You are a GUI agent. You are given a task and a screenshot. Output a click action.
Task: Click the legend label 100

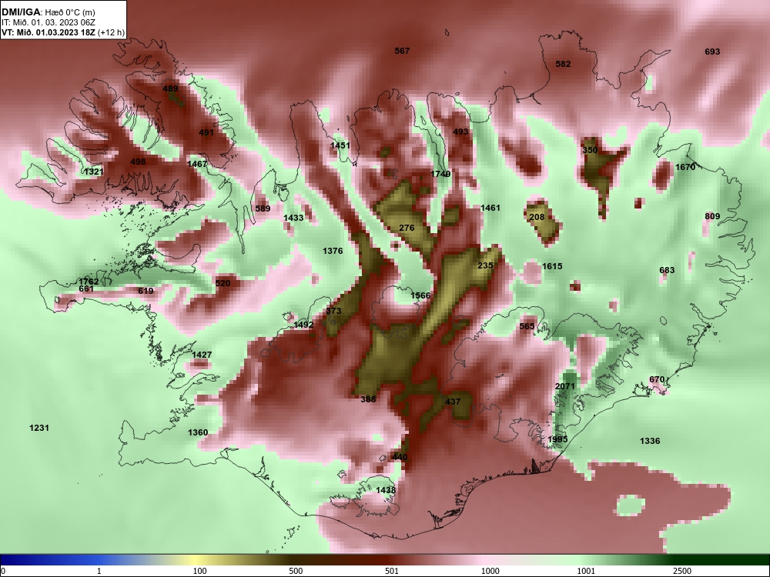(200, 571)
